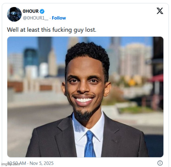This screenshot has height=167, width=171.
Task: Click the imgflip.com watermark
Action: tap(10, 164)
